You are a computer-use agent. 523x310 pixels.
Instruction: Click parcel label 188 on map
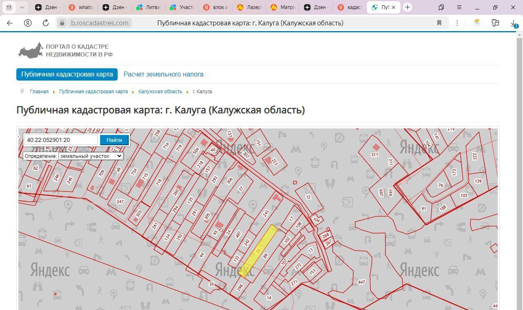(x=443, y=208)
